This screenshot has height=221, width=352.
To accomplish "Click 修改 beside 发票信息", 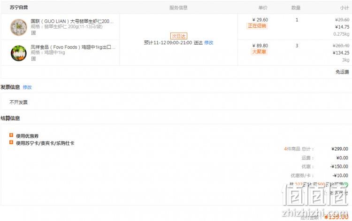I will click(x=27, y=87).
